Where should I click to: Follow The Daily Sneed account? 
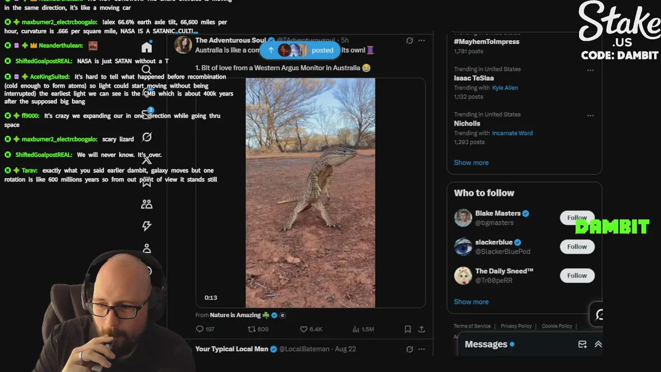577,275
